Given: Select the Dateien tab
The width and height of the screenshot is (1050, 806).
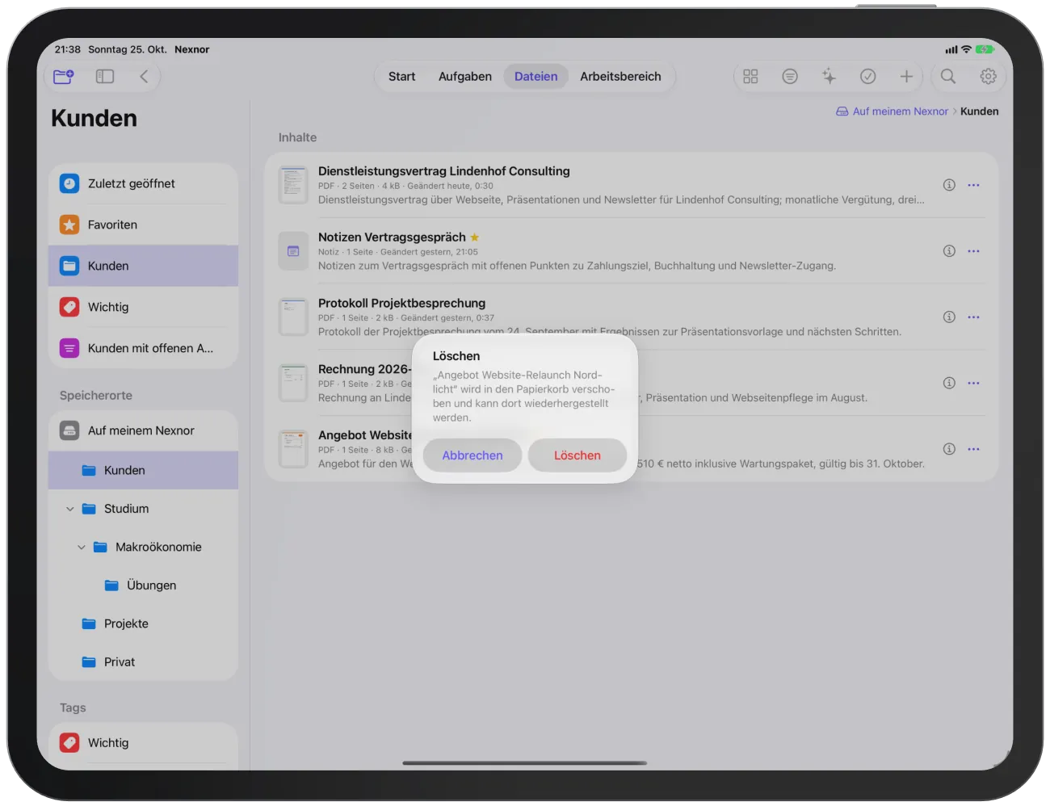Looking at the screenshot, I should 536,77.
